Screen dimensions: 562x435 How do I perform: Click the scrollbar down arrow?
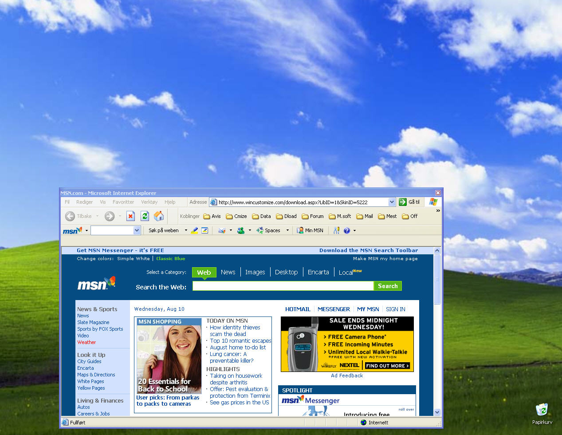437,412
